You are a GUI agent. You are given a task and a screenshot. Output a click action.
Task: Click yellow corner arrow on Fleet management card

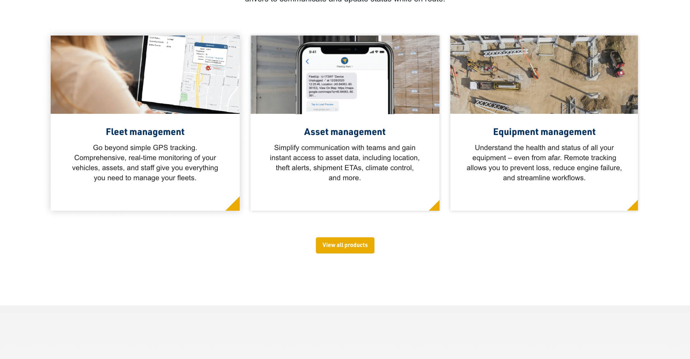point(235,206)
